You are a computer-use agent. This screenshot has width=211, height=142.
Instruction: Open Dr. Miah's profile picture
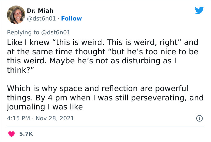tap(15, 14)
